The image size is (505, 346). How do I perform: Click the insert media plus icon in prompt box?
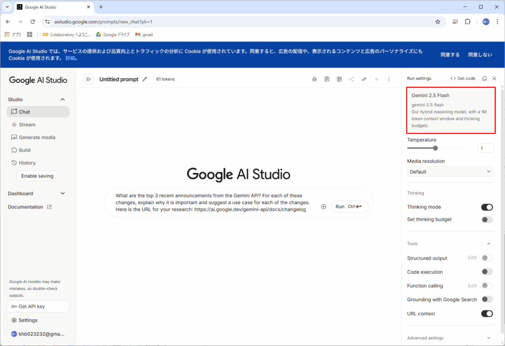tap(324, 207)
